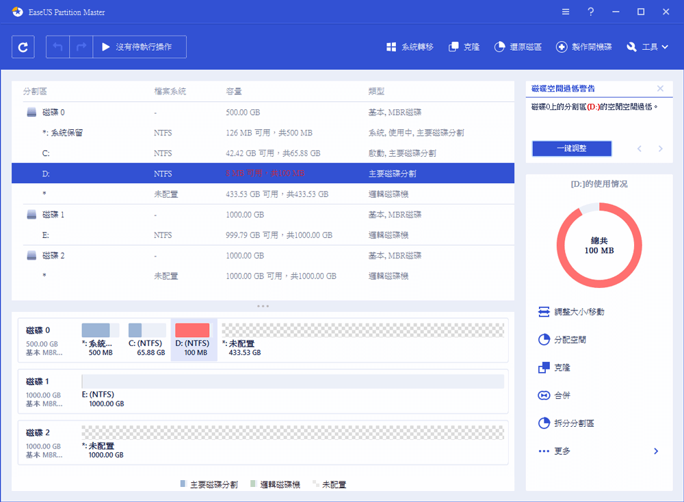Go to next warning with right chevron

(x=661, y=148)
